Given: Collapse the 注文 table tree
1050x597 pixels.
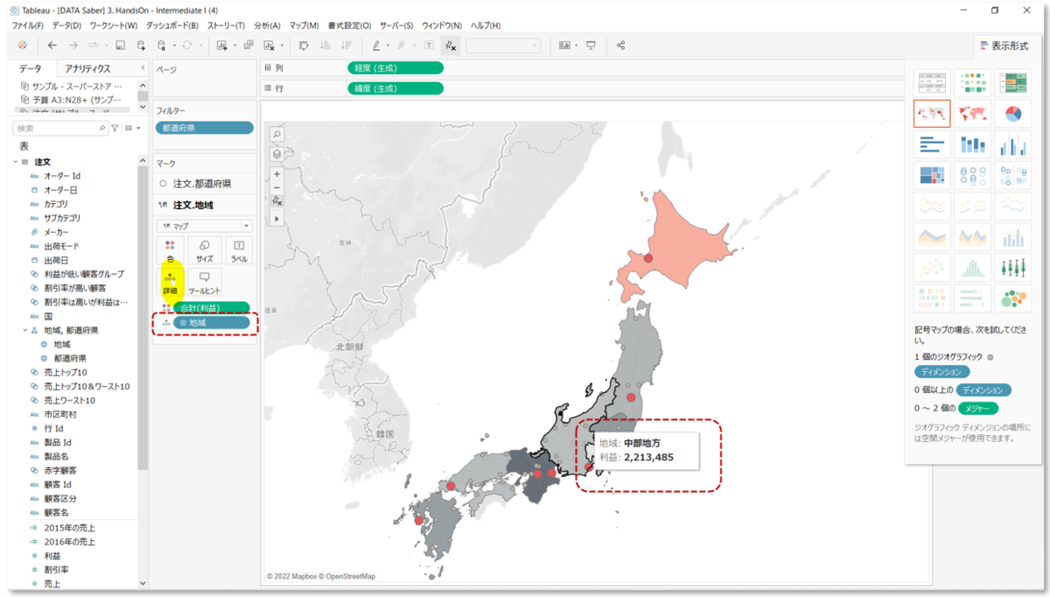Looking at the screenshot, I should tap(14, 162).
